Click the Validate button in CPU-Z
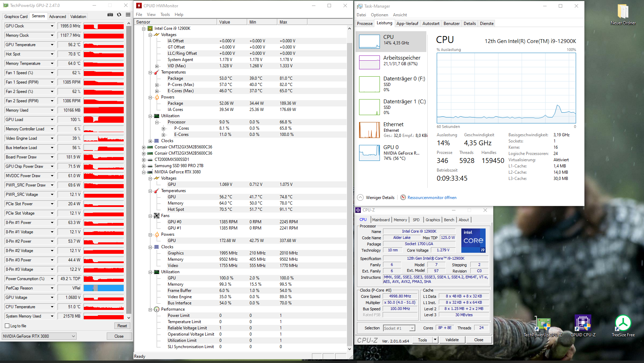Viewport: 644px width, 363px height. click(x=452, y=340)
